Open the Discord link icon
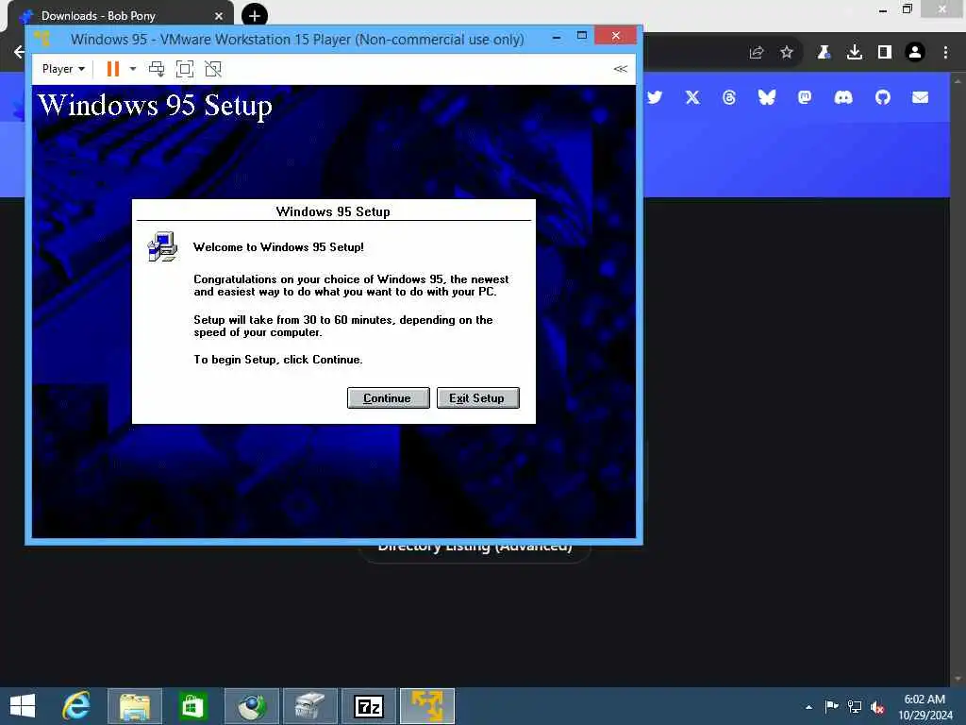966x725 pixels. coord(843,97)
